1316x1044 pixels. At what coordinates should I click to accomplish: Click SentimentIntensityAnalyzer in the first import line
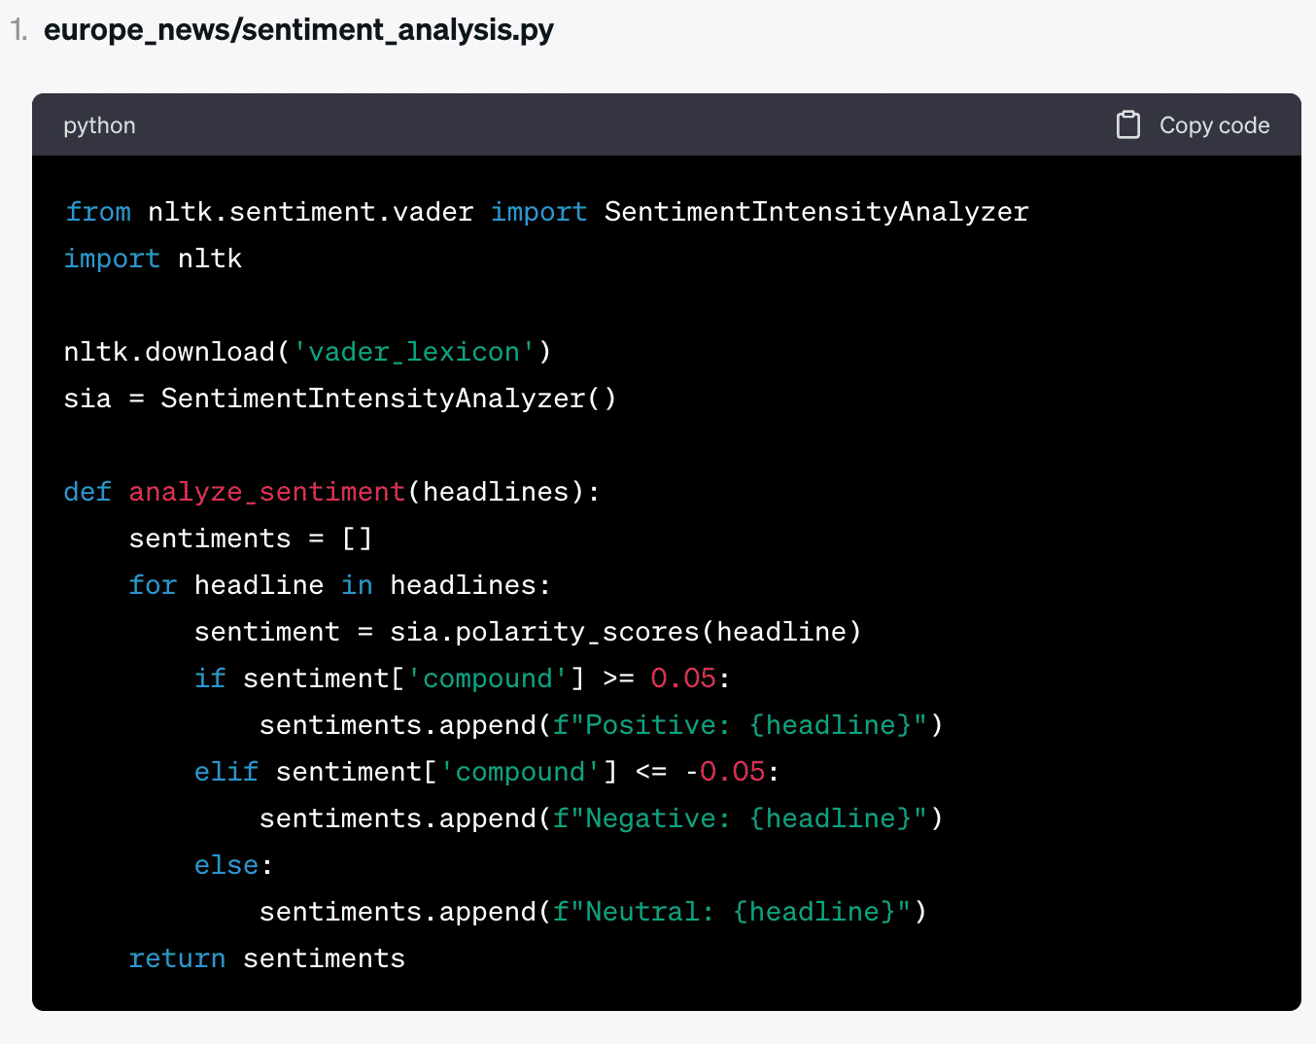(x=816, y=211)
